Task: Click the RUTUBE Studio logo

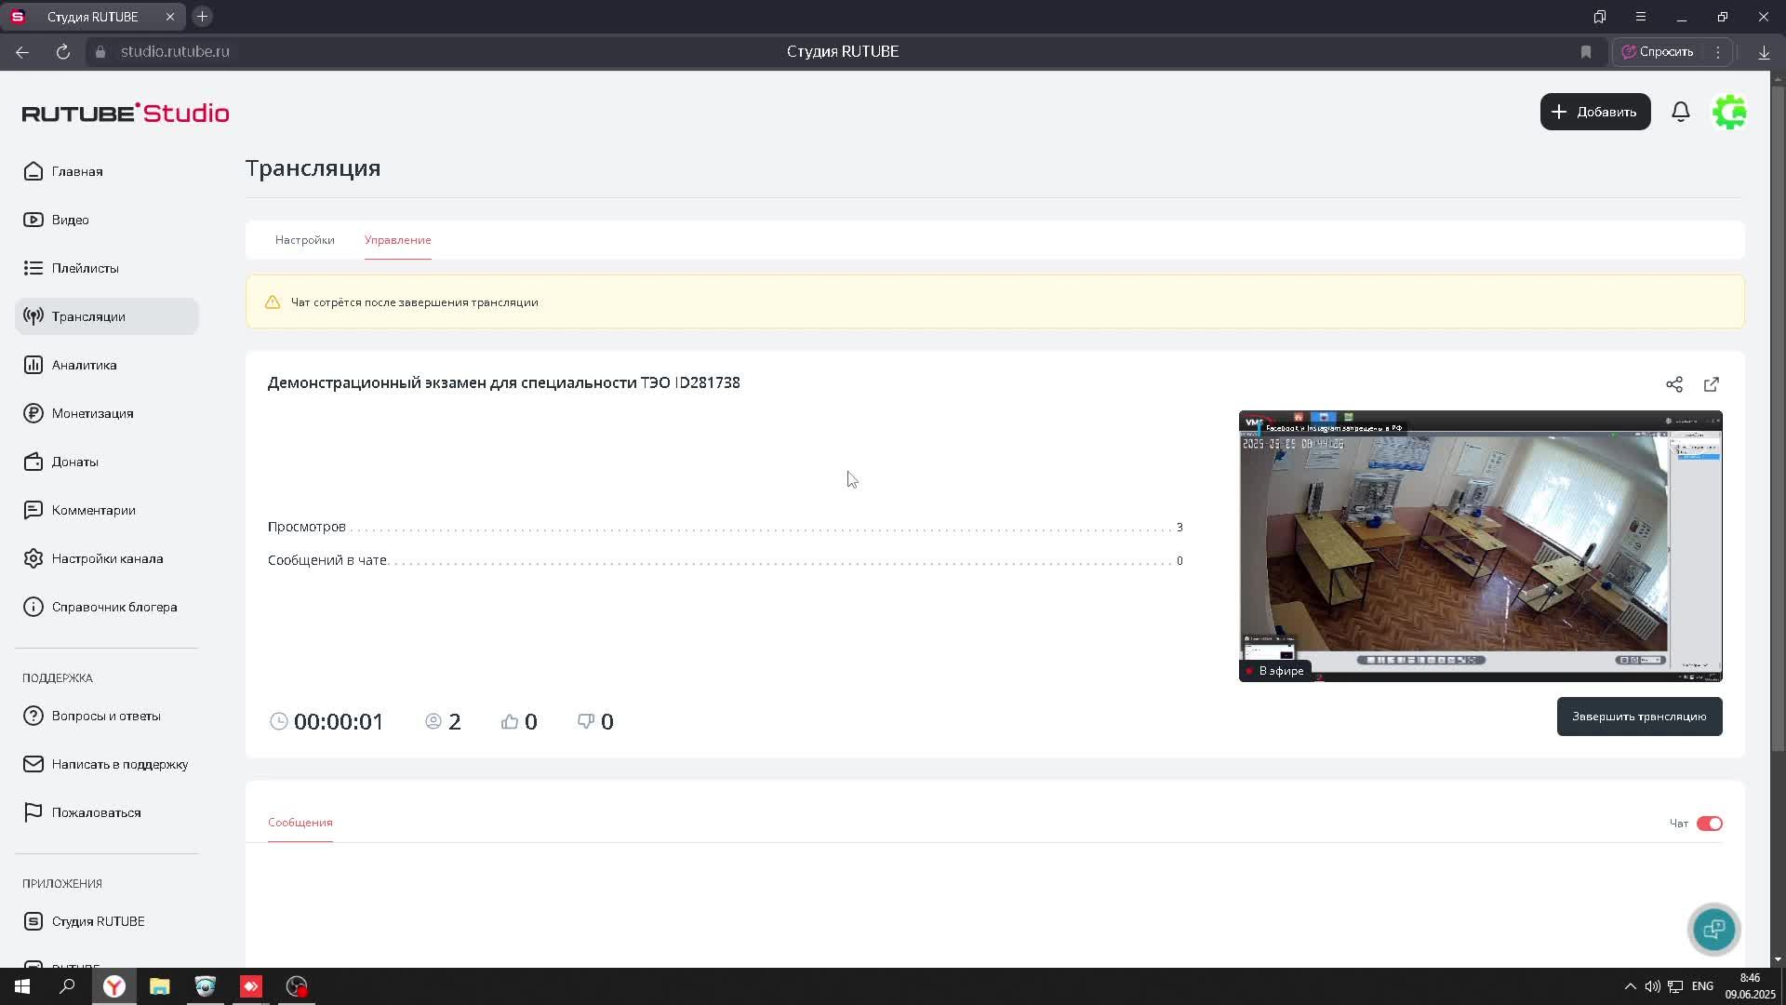Action: 126,113
